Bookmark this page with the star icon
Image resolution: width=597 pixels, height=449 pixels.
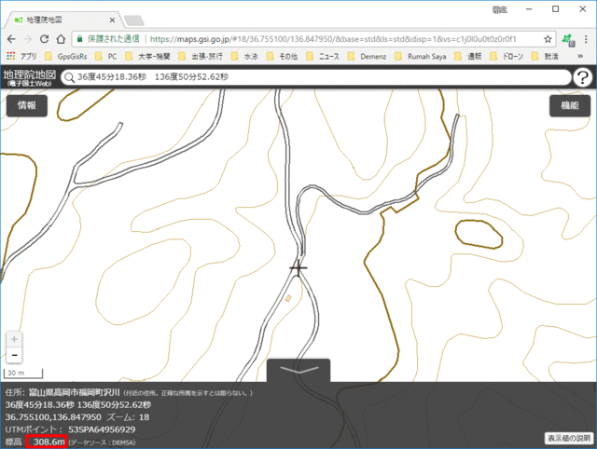point(548,39)
